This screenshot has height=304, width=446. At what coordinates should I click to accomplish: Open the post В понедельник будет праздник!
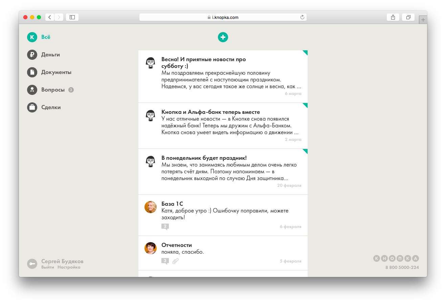(204, 158)
